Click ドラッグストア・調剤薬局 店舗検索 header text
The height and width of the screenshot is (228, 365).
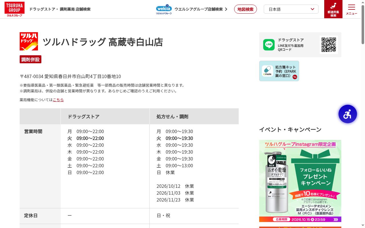click(60, 9)
